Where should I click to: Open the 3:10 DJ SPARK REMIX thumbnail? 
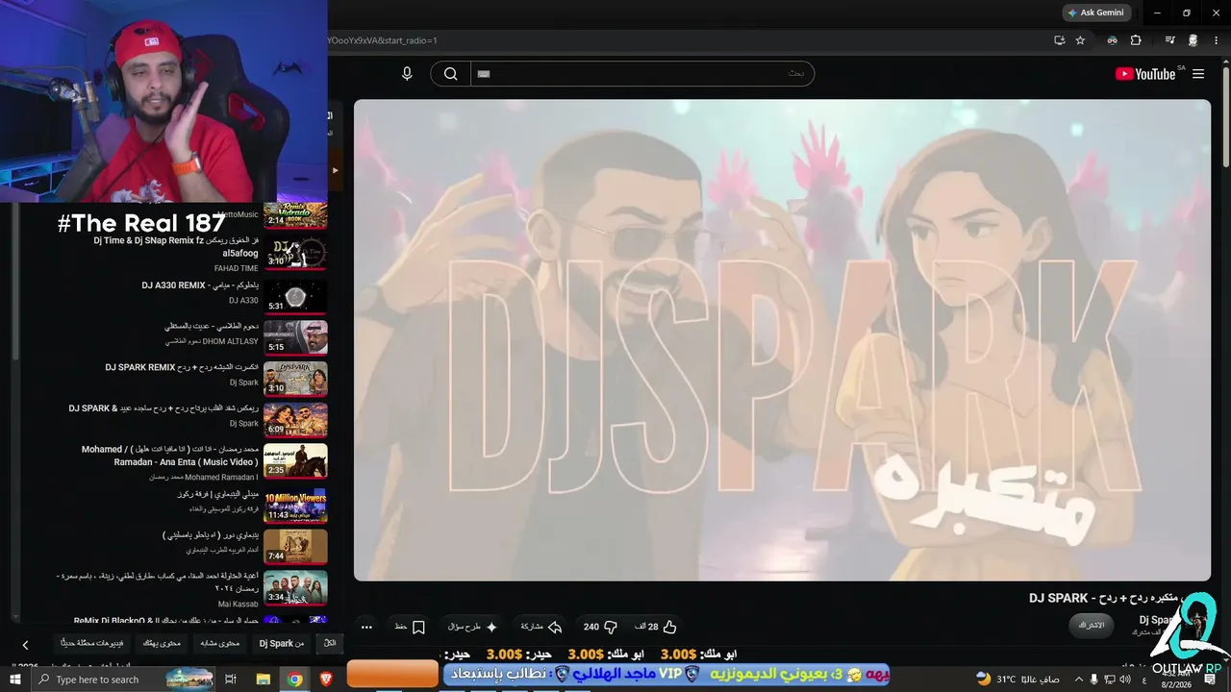click(x=295, y=379)
